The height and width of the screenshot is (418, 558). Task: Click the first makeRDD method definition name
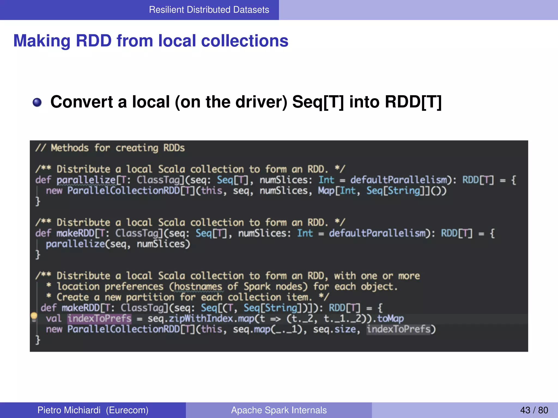75,233
